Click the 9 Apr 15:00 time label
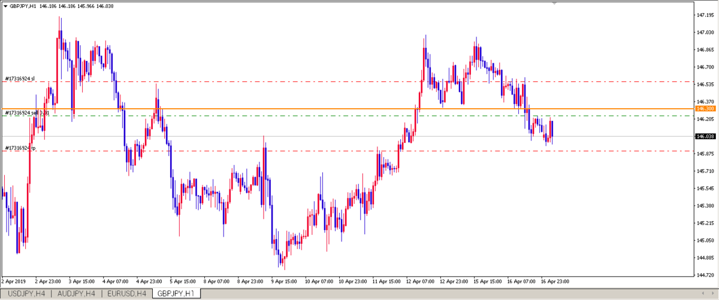Screen dimensions: 719x300 [285, 281]
